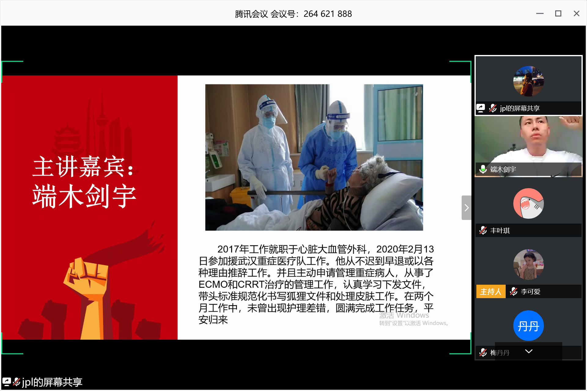Click the screen share icon at bottom-left corner

click(x=7, y=382)
